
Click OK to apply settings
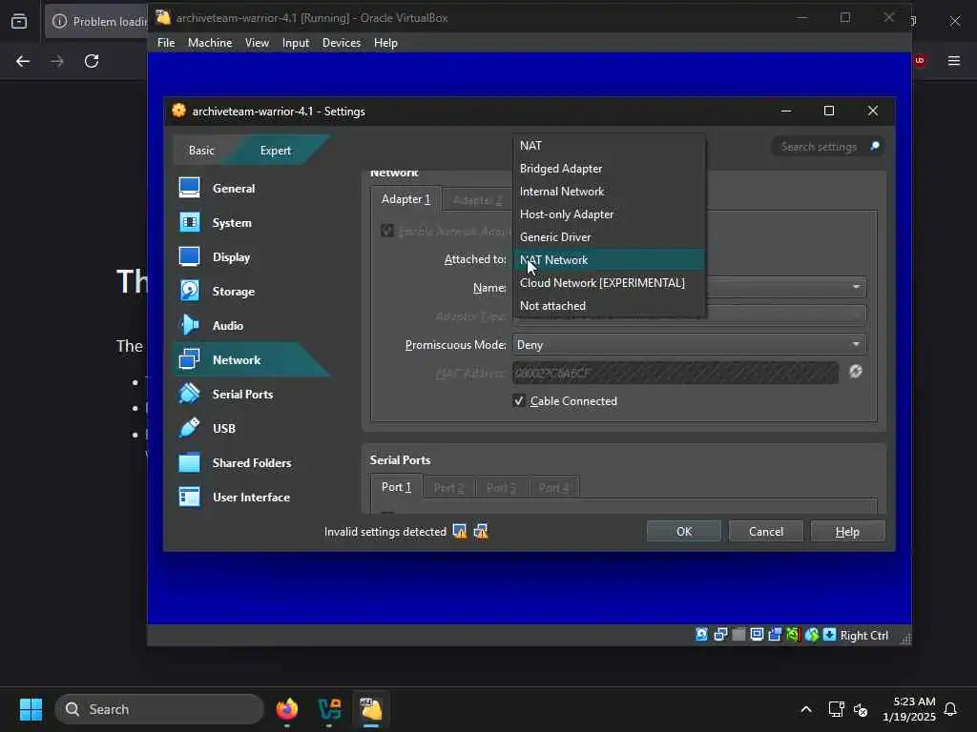pyautogui.click(x=683, y=531)
